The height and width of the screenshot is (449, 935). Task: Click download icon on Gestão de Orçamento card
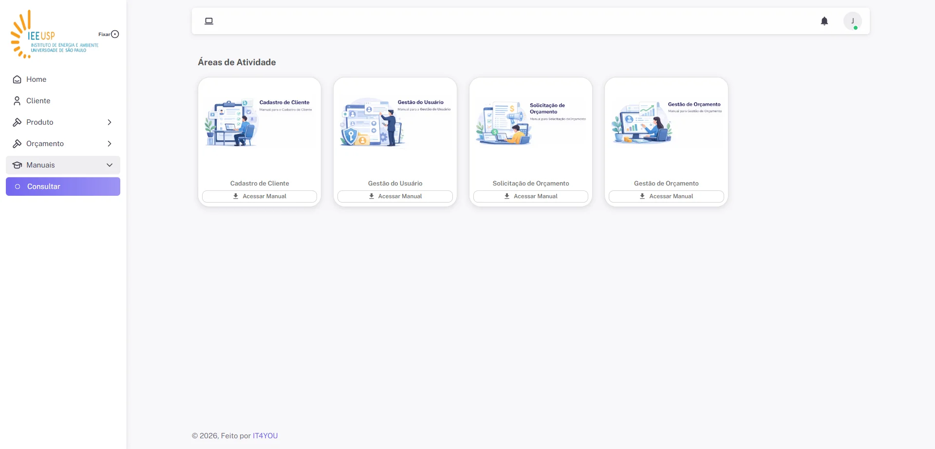click(642, 196)
